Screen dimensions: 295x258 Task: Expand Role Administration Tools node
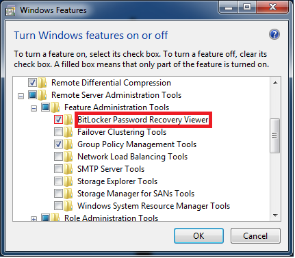[34, 219]
